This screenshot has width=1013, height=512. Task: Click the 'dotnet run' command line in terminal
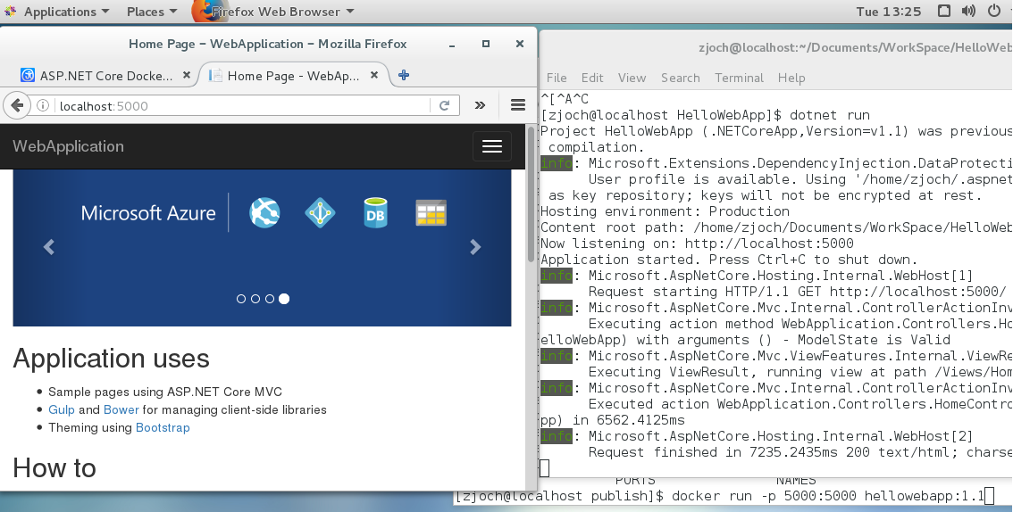(706, 115)
